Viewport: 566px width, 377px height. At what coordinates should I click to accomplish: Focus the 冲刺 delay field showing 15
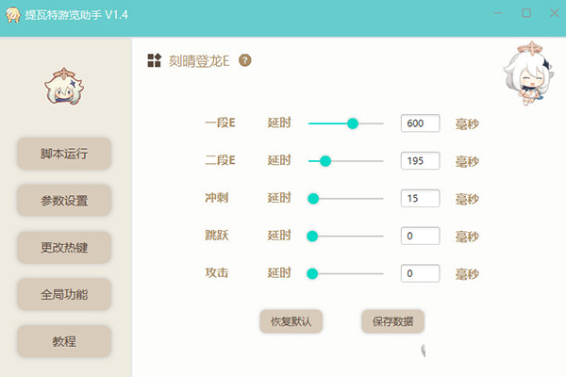tap(420, 199)
